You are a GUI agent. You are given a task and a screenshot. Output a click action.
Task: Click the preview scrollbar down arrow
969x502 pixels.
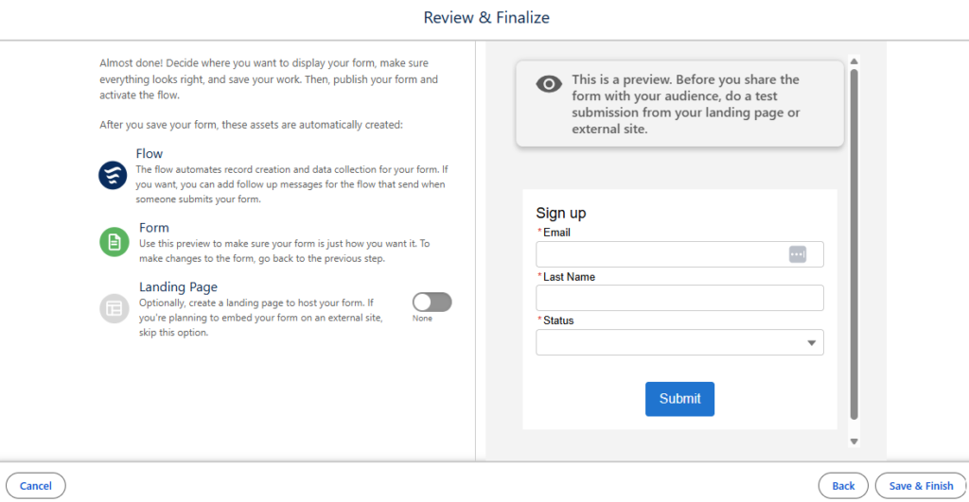click(x=854, y=441)
